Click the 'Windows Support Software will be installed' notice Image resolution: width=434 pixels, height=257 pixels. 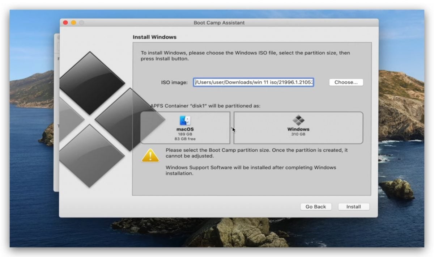pyautogui.click(x=251, y=170)
